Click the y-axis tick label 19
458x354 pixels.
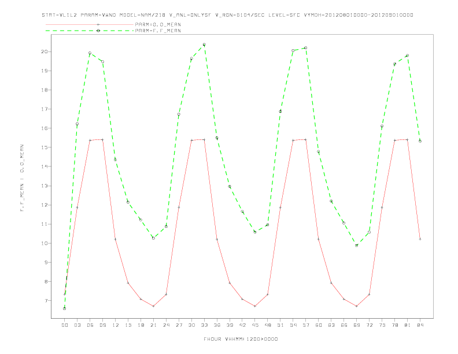pyautogui.click(x=45, y=71)
